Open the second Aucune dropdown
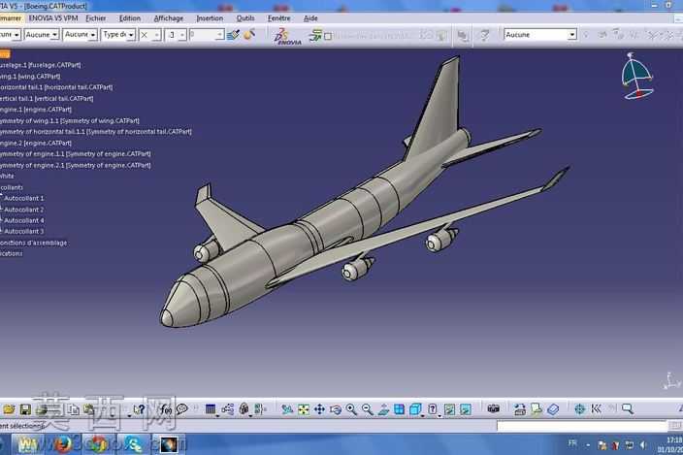683x455 pixels. coord(42,34)
